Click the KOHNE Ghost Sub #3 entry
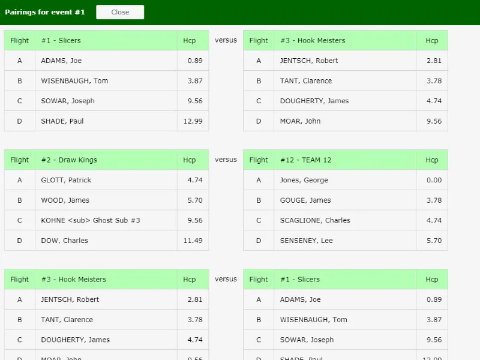The height and width of the screenshot is (360, 480). click(x=90, y=220)
